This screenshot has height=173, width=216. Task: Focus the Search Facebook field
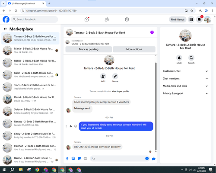tap(35, 19)
